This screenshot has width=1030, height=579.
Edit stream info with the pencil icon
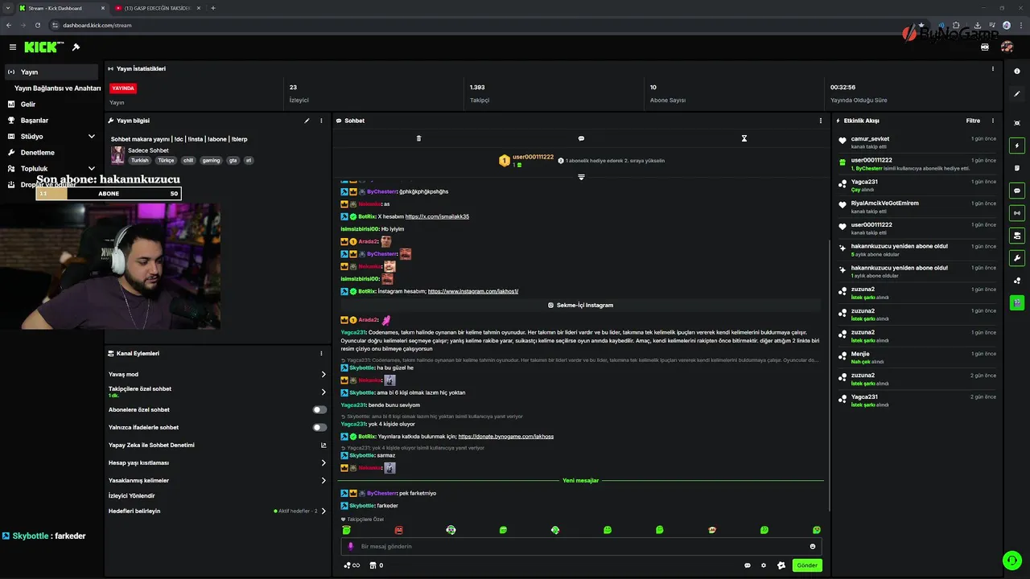tap(307, 121)
